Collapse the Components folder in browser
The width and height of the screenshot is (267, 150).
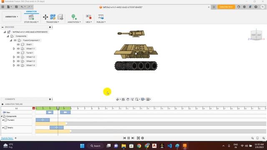8,36
